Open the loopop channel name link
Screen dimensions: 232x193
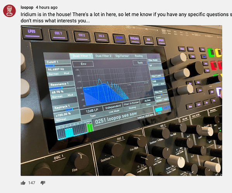[27, 7]
